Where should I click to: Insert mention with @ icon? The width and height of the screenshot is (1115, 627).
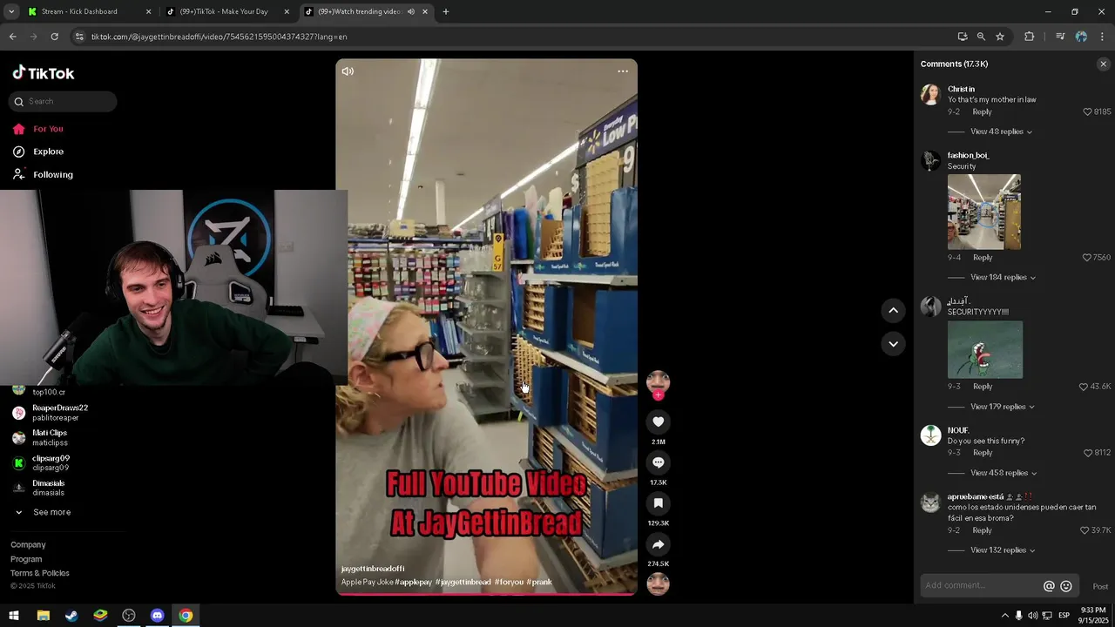(1049, 586)
